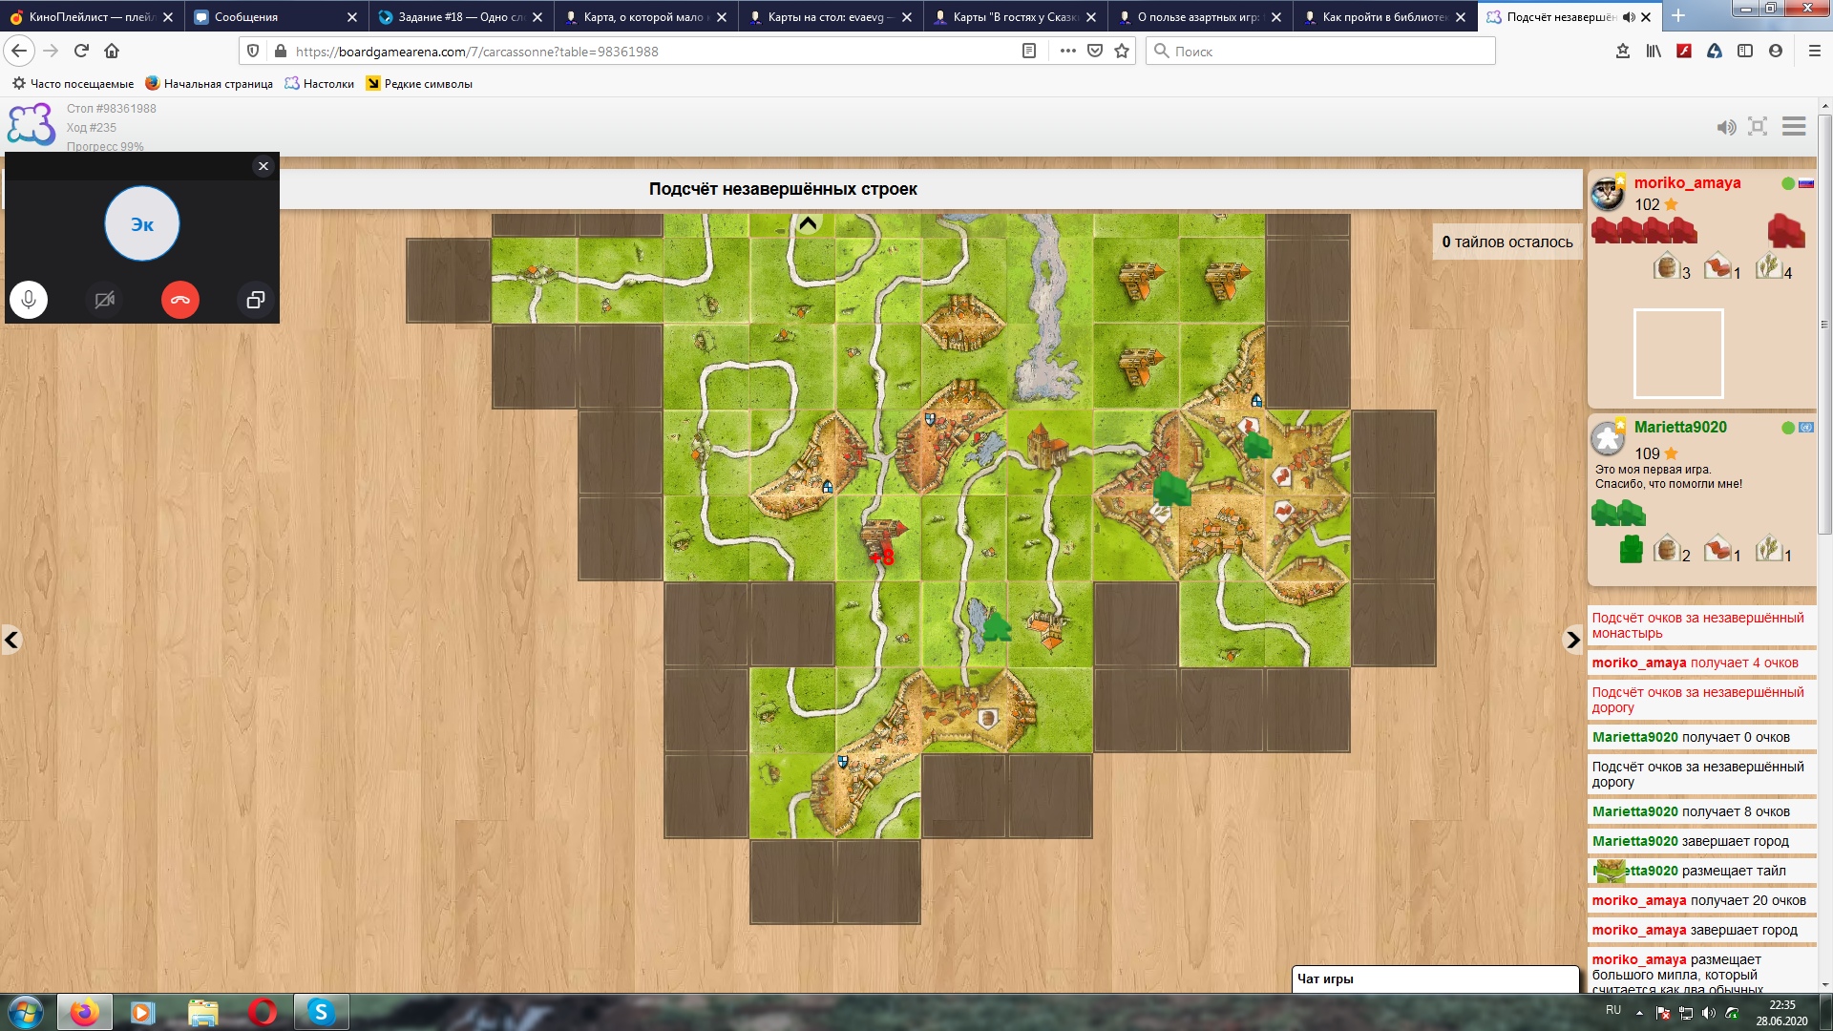Enter fullscreen mode icon
The width and height of the screenshot is (1833, 1031).
point(1758,127)
